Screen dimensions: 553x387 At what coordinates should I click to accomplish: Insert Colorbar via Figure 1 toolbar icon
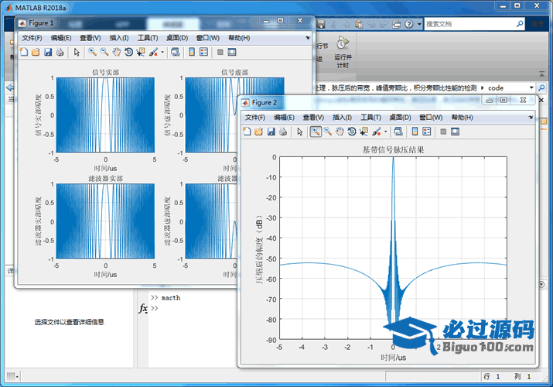click(192, 52)
